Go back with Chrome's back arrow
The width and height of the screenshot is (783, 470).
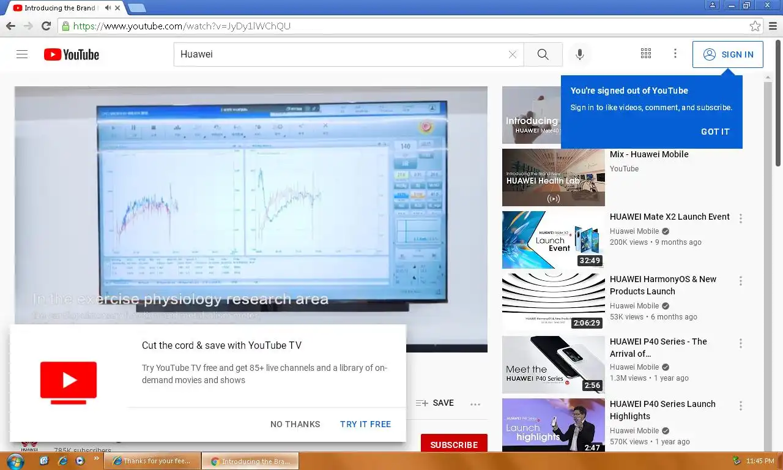click(x=10, y=26)
